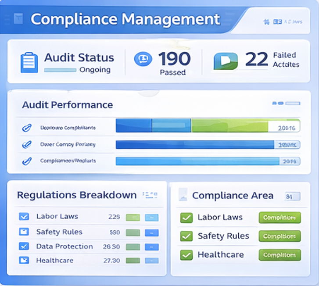Toggle green Labor Laws checkmark in Compliance Area

[186, 218]
